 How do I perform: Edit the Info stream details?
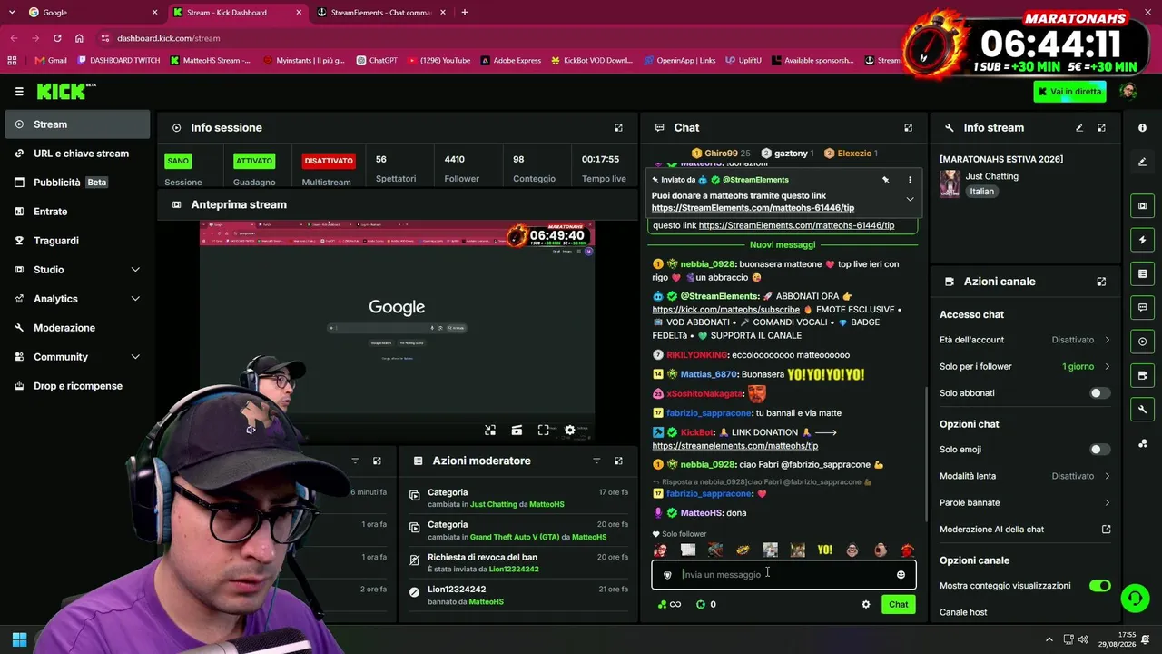click(x=1079, y=128)
